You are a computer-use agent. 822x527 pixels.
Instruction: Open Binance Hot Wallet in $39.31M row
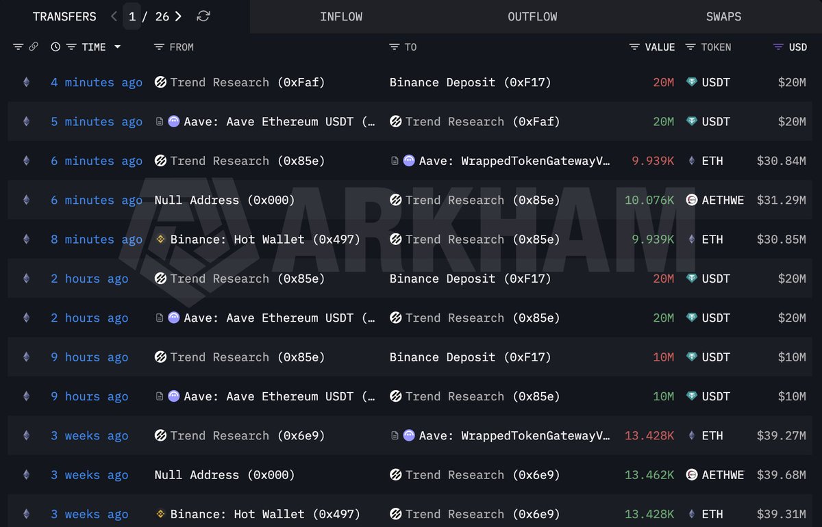click(265, 514)
